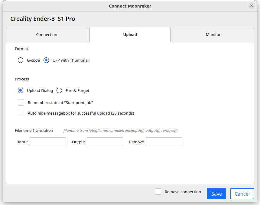
Task: Save the Moonraker connection settings
Action: click(216, 194)
